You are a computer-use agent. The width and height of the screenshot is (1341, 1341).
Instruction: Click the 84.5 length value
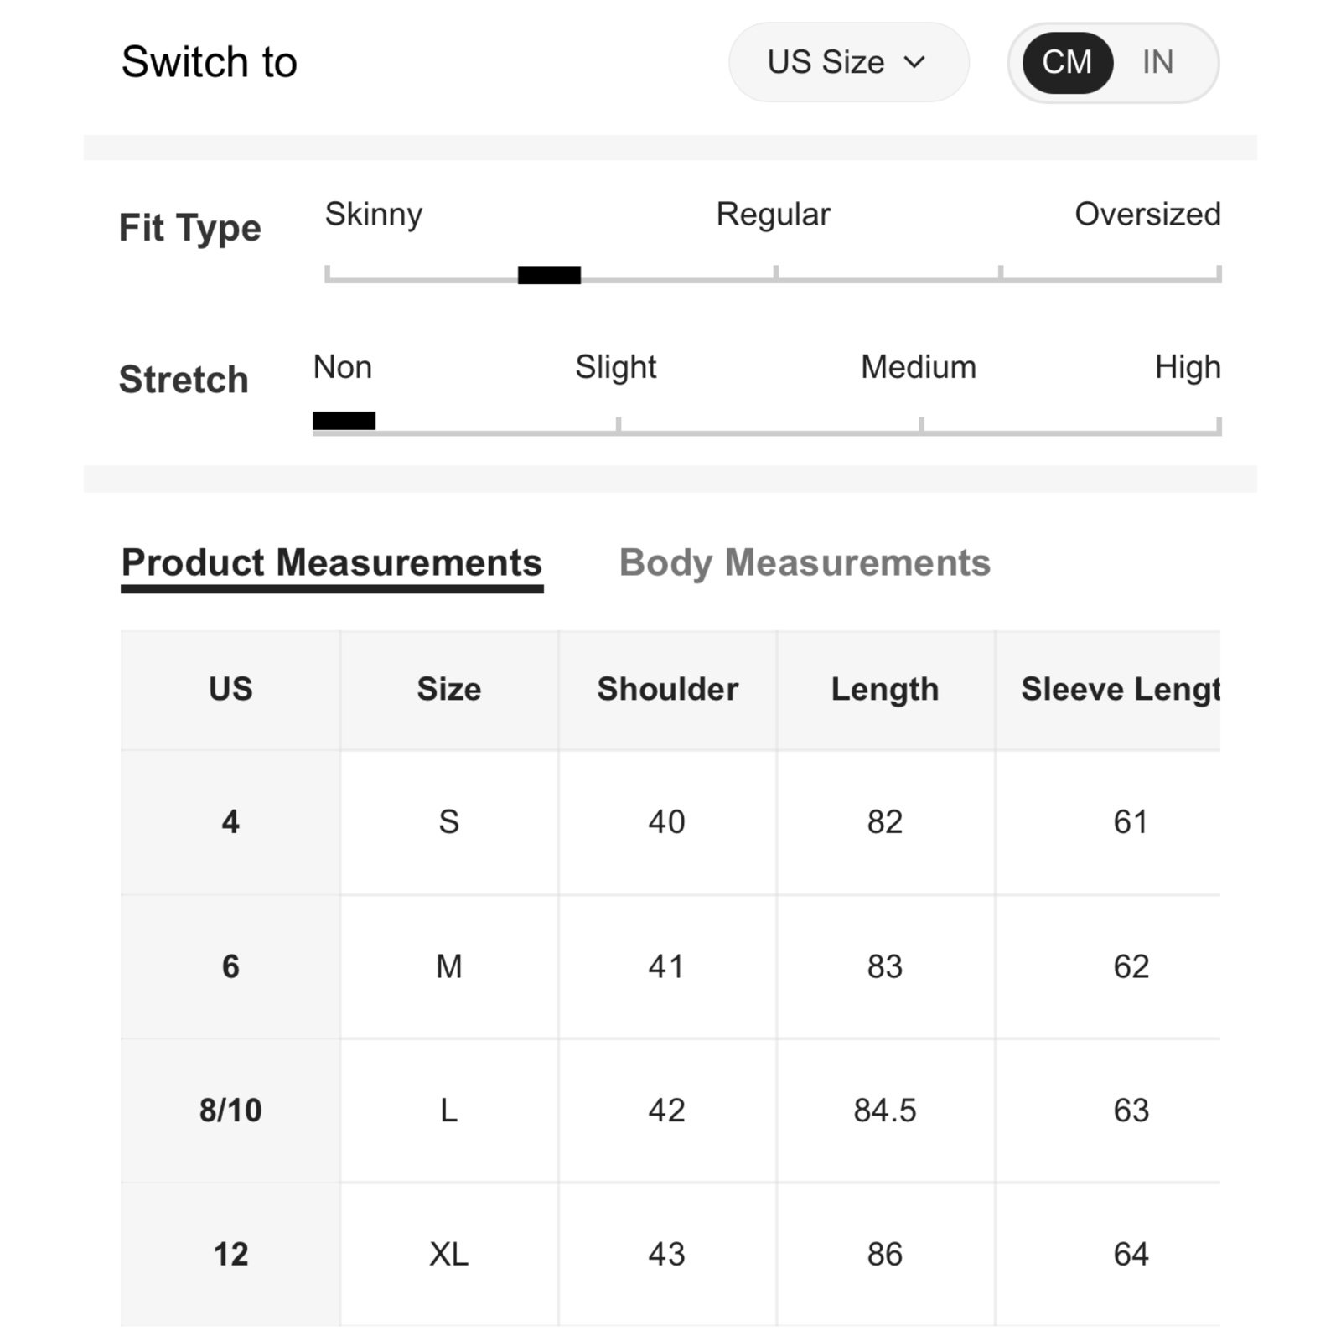pos(885,1111)
